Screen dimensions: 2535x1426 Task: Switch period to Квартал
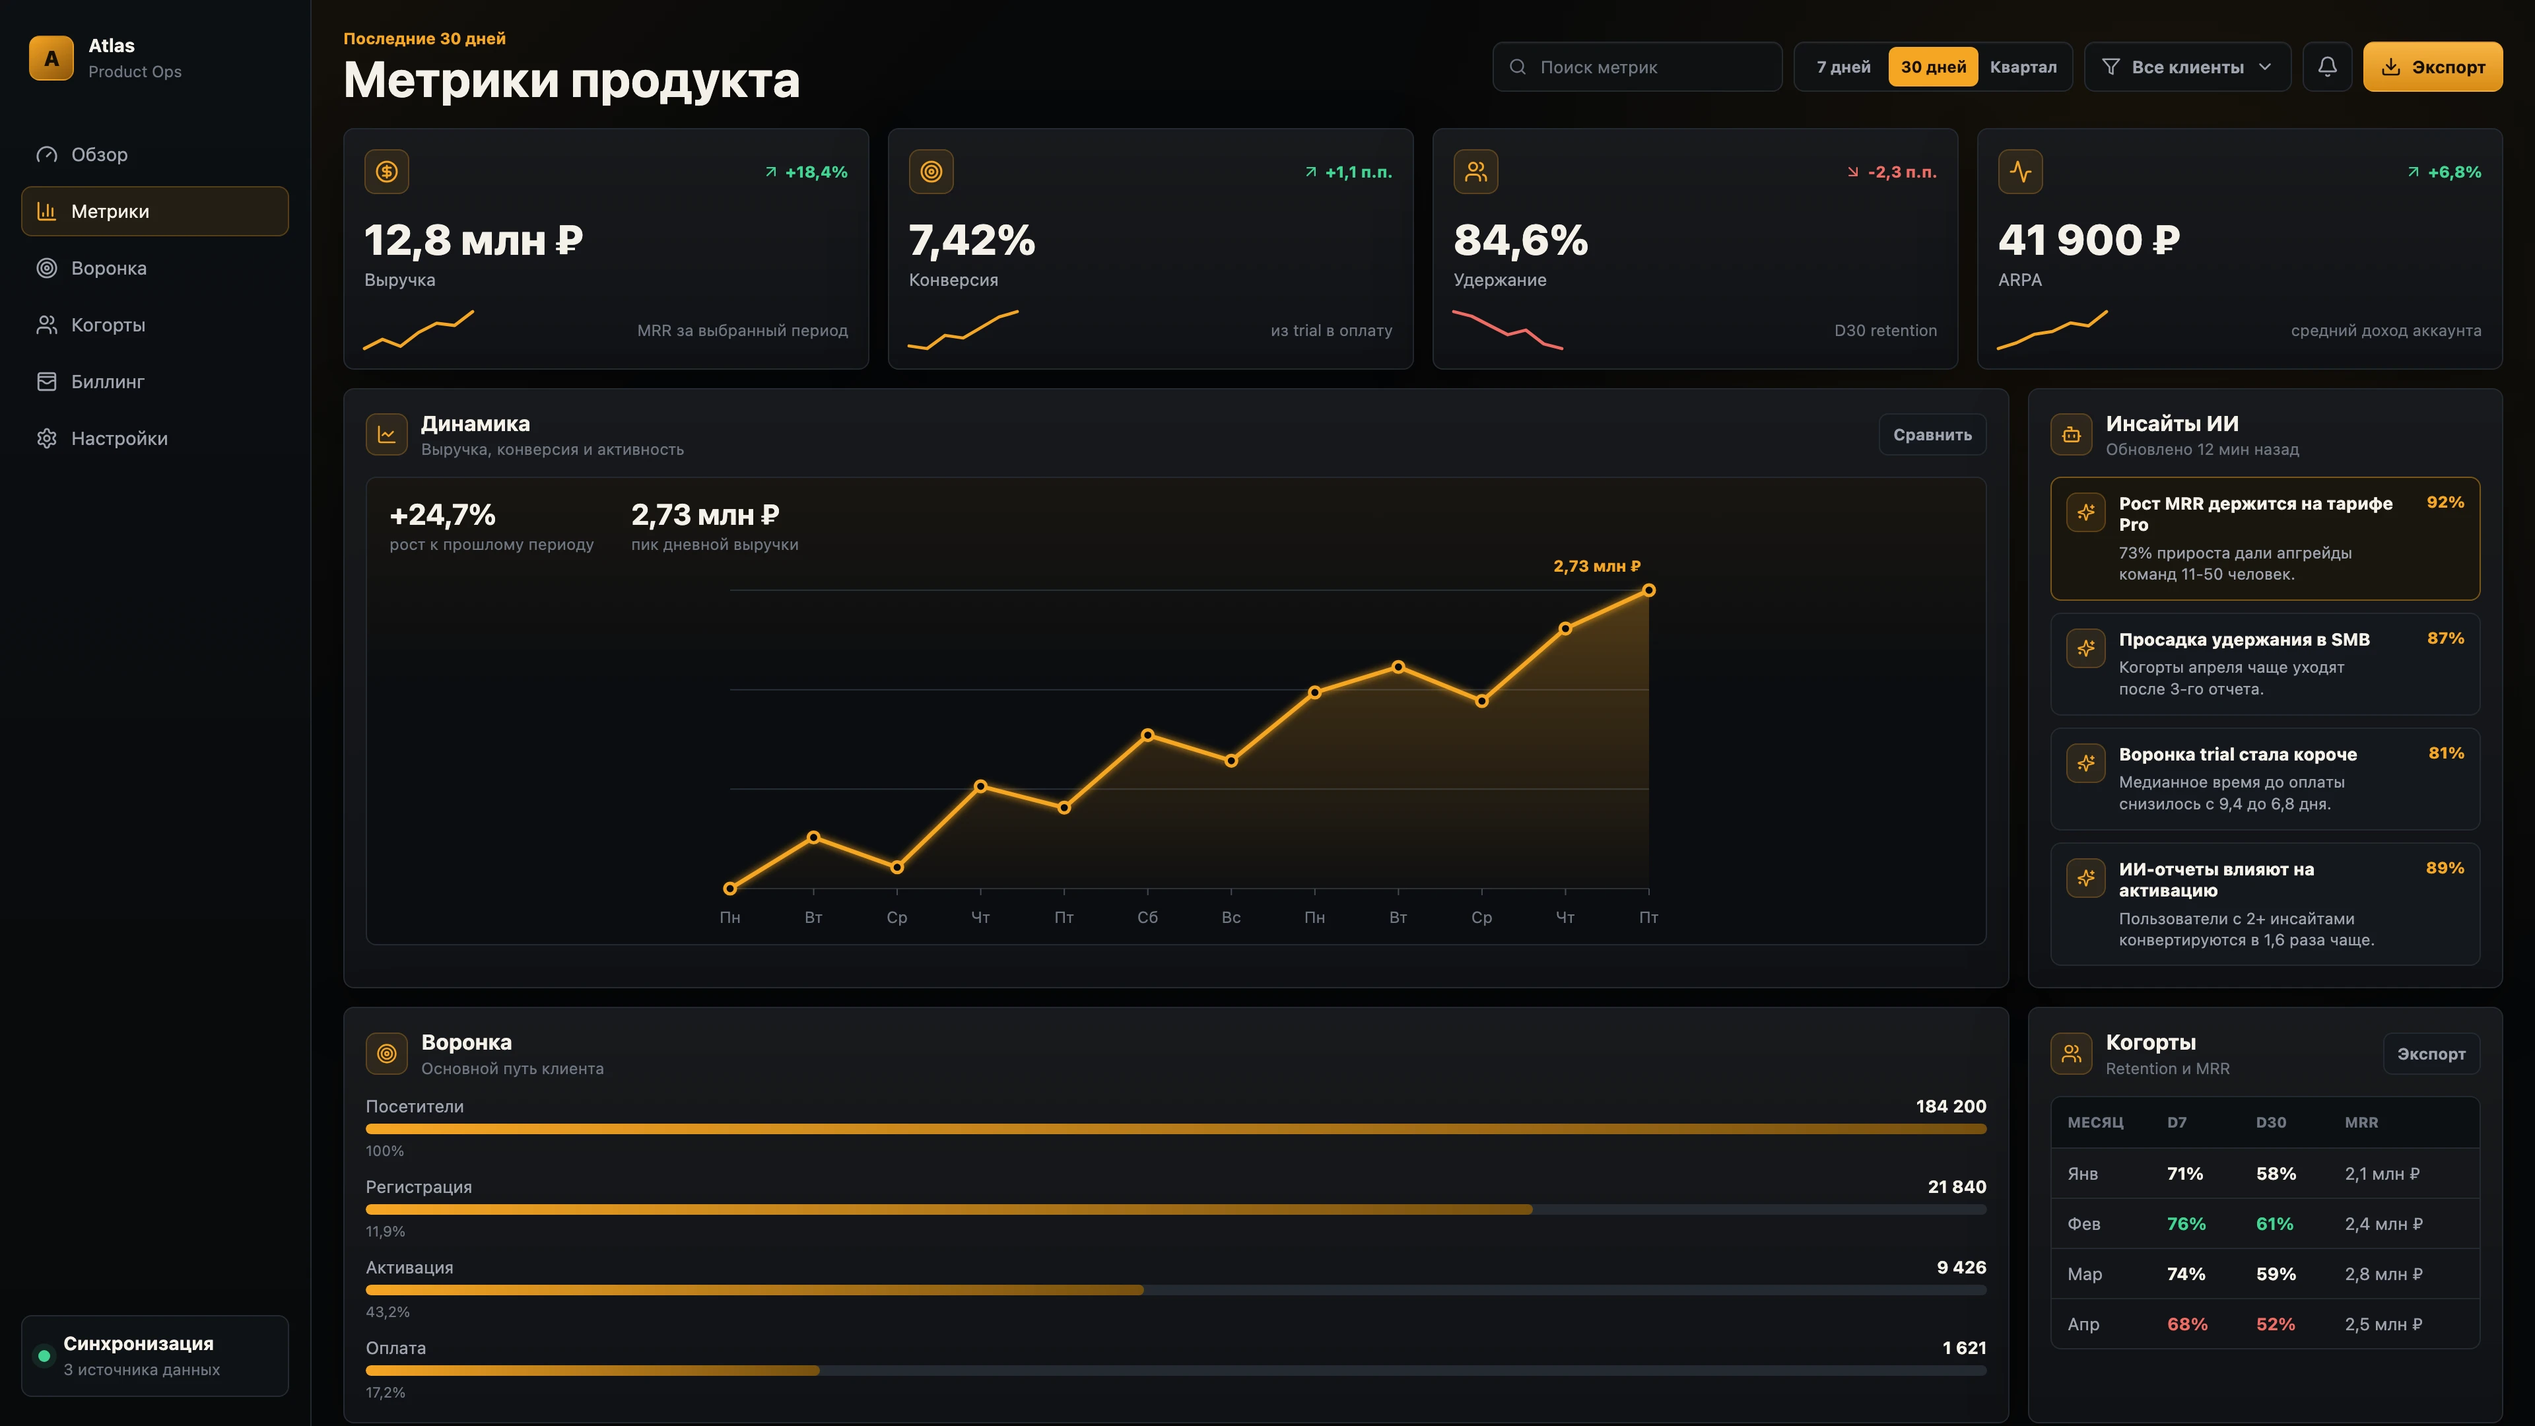coord(2022,67)
